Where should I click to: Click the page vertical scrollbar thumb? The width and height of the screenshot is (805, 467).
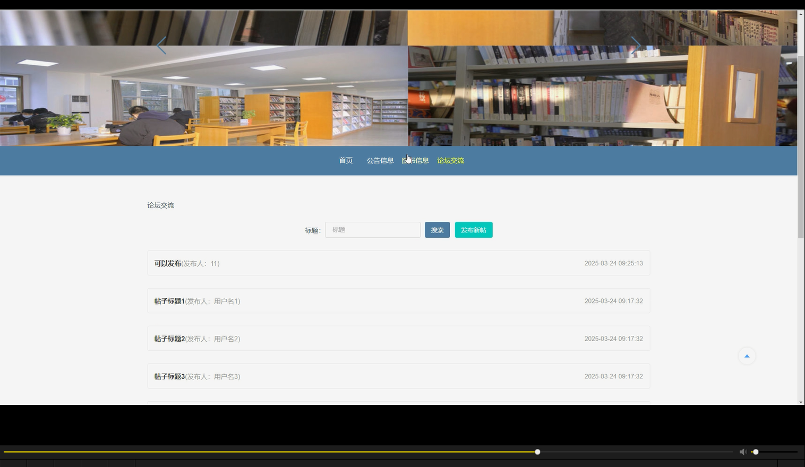pyautogui.click(x=801, y=146)
